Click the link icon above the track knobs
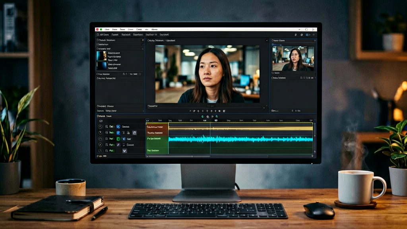This screenshot has height=229, width=407. point(101,121)
